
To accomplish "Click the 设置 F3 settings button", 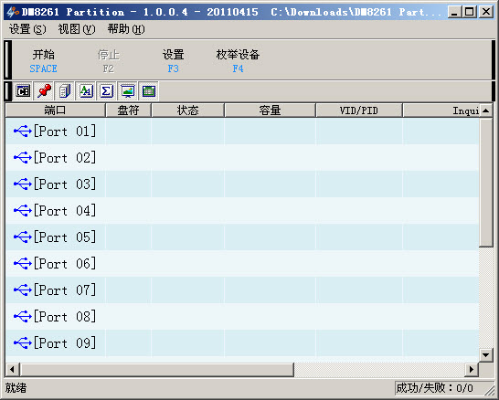I will click(173, 61).
